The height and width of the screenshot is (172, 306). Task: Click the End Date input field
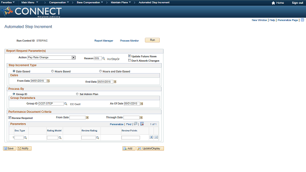point(105,82)
